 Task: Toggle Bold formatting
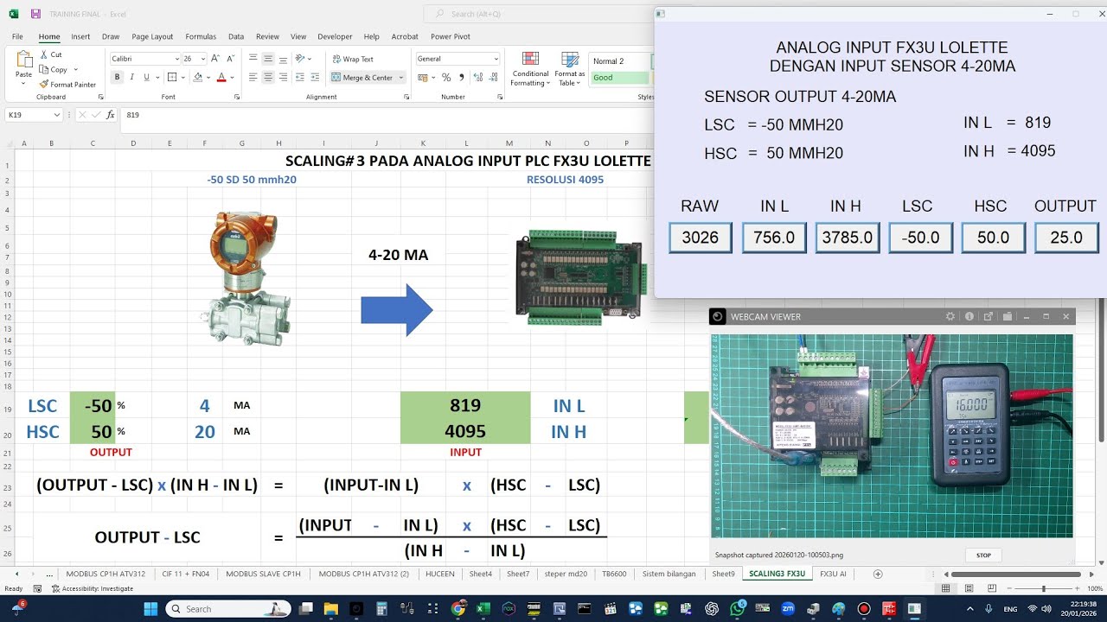(117, 77)
